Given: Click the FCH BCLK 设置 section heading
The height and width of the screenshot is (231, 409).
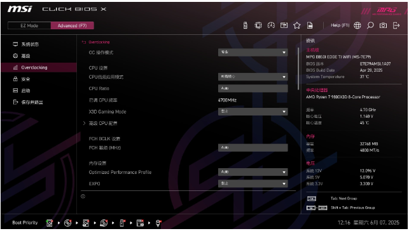Looking at the screenshot, I should pos(104,138).
